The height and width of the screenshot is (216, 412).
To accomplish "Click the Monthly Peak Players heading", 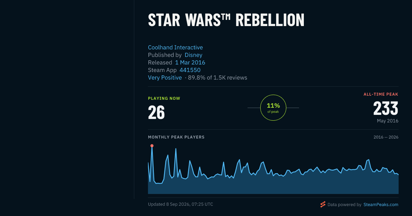I will coord(176,137).
